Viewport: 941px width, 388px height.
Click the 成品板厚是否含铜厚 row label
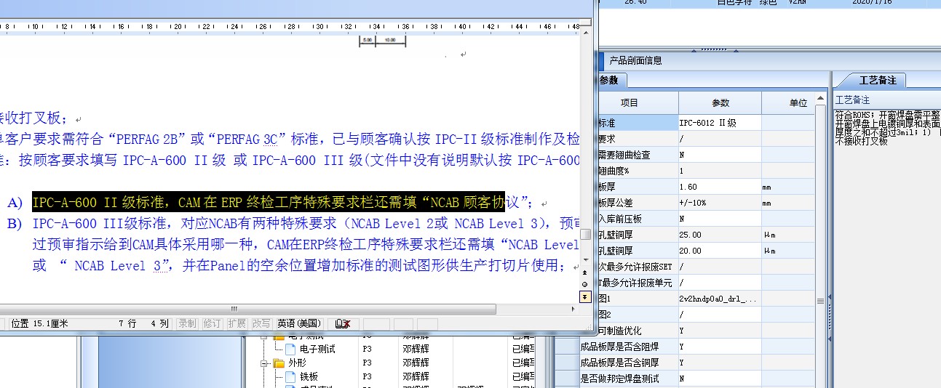coord(621,363)
